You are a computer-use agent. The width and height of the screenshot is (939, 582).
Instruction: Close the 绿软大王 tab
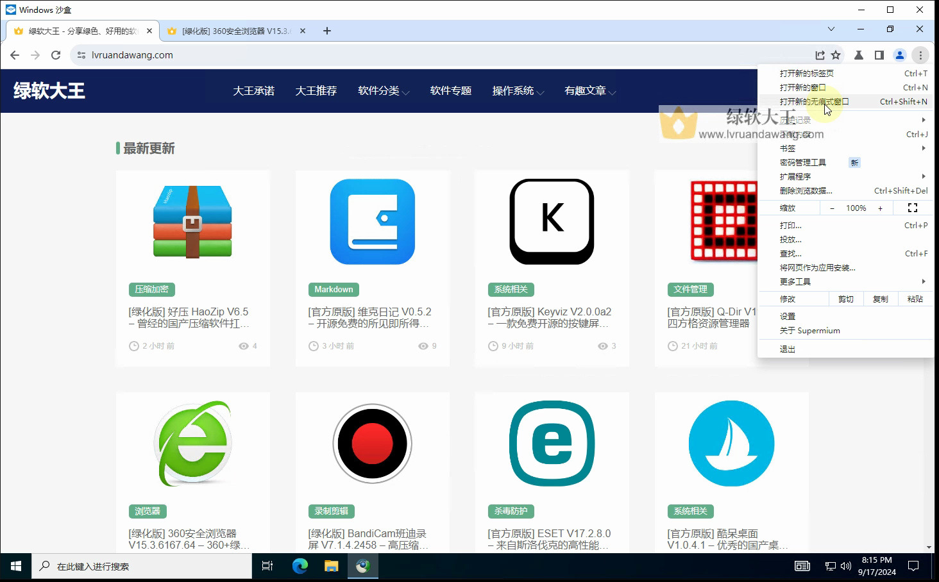(149, 31)
